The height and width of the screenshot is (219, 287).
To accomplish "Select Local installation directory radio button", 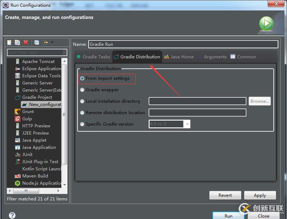I will click(x=82, y=101).
